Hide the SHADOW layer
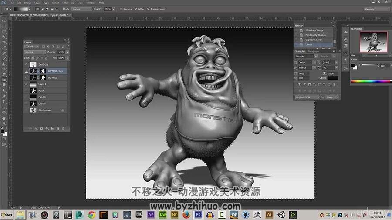The height and width of the screenshot is (220, 392). point(26,65)
